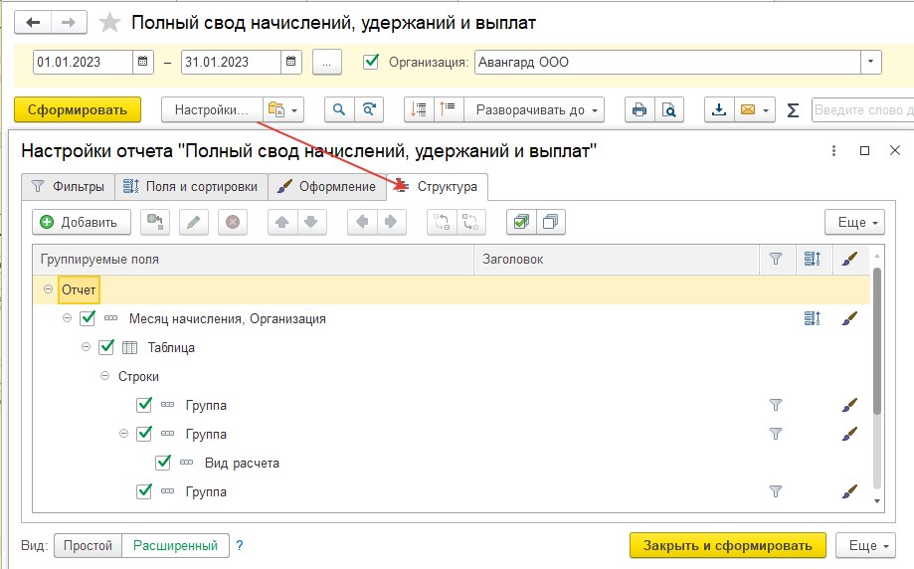Open calendar for start date 01.01.2023

coord(143,62)
